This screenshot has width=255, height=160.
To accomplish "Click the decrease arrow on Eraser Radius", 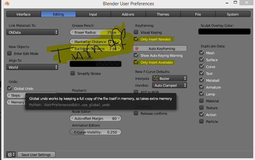I will click(72, 32).
